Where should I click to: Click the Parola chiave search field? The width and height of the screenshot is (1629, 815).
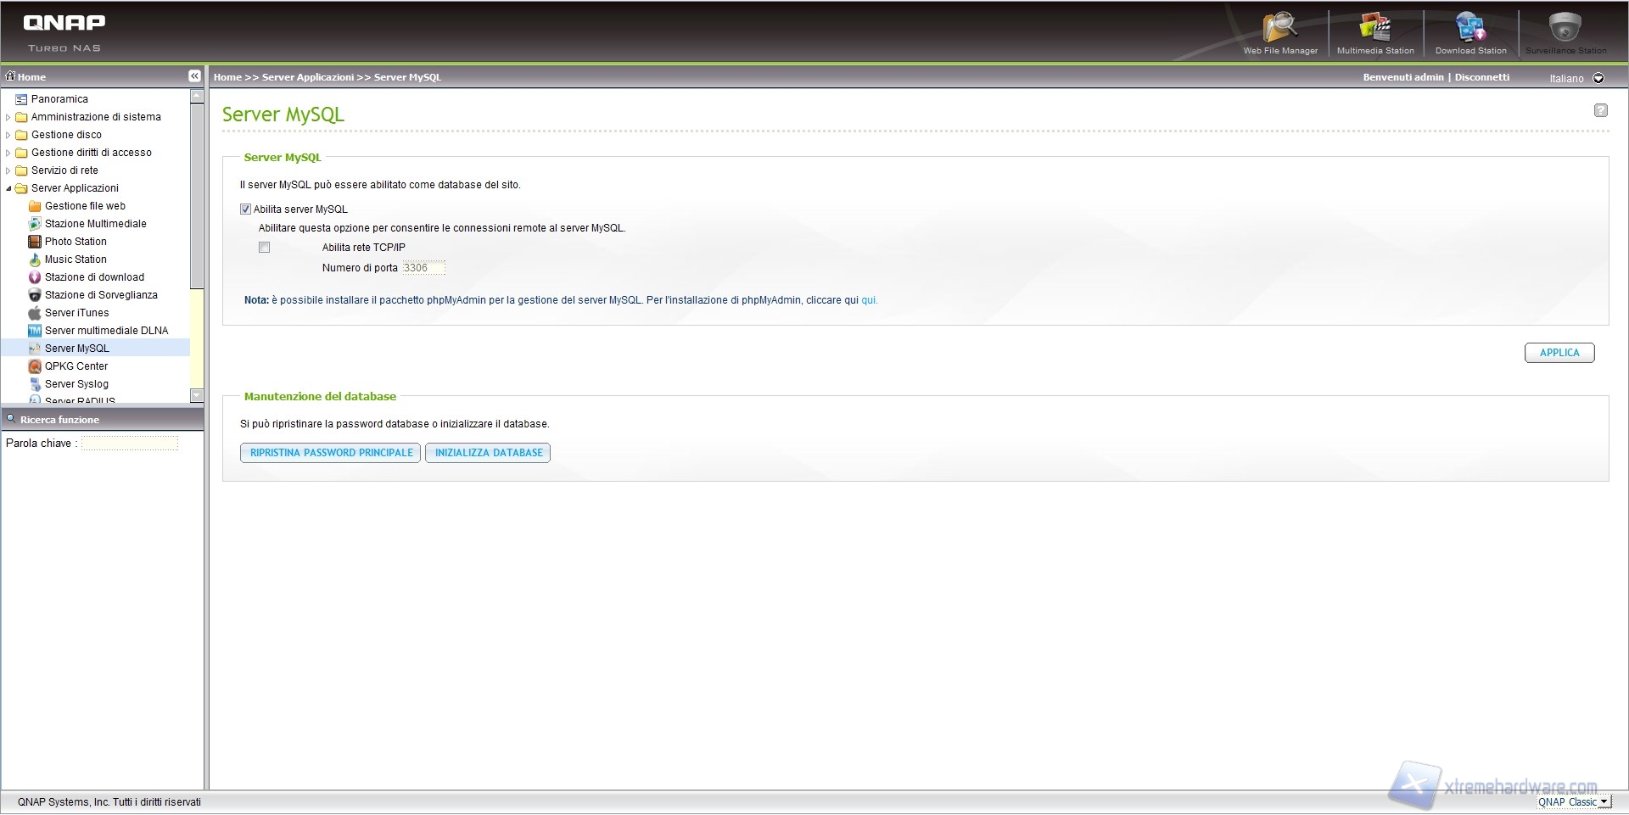pyautogui.click(x=130, y=444)
